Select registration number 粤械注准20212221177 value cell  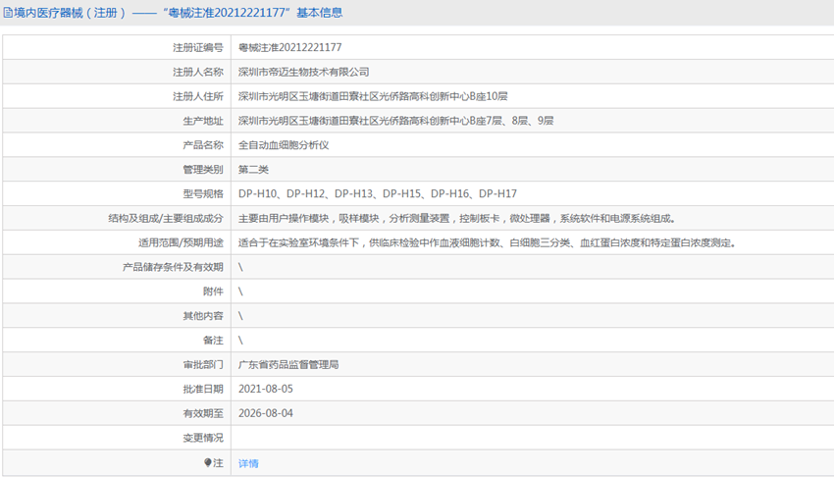click(x=289, y=47)
